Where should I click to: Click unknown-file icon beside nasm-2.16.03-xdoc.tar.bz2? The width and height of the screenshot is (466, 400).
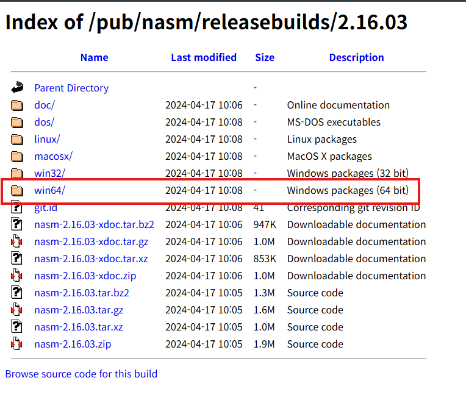click(16, 224)
